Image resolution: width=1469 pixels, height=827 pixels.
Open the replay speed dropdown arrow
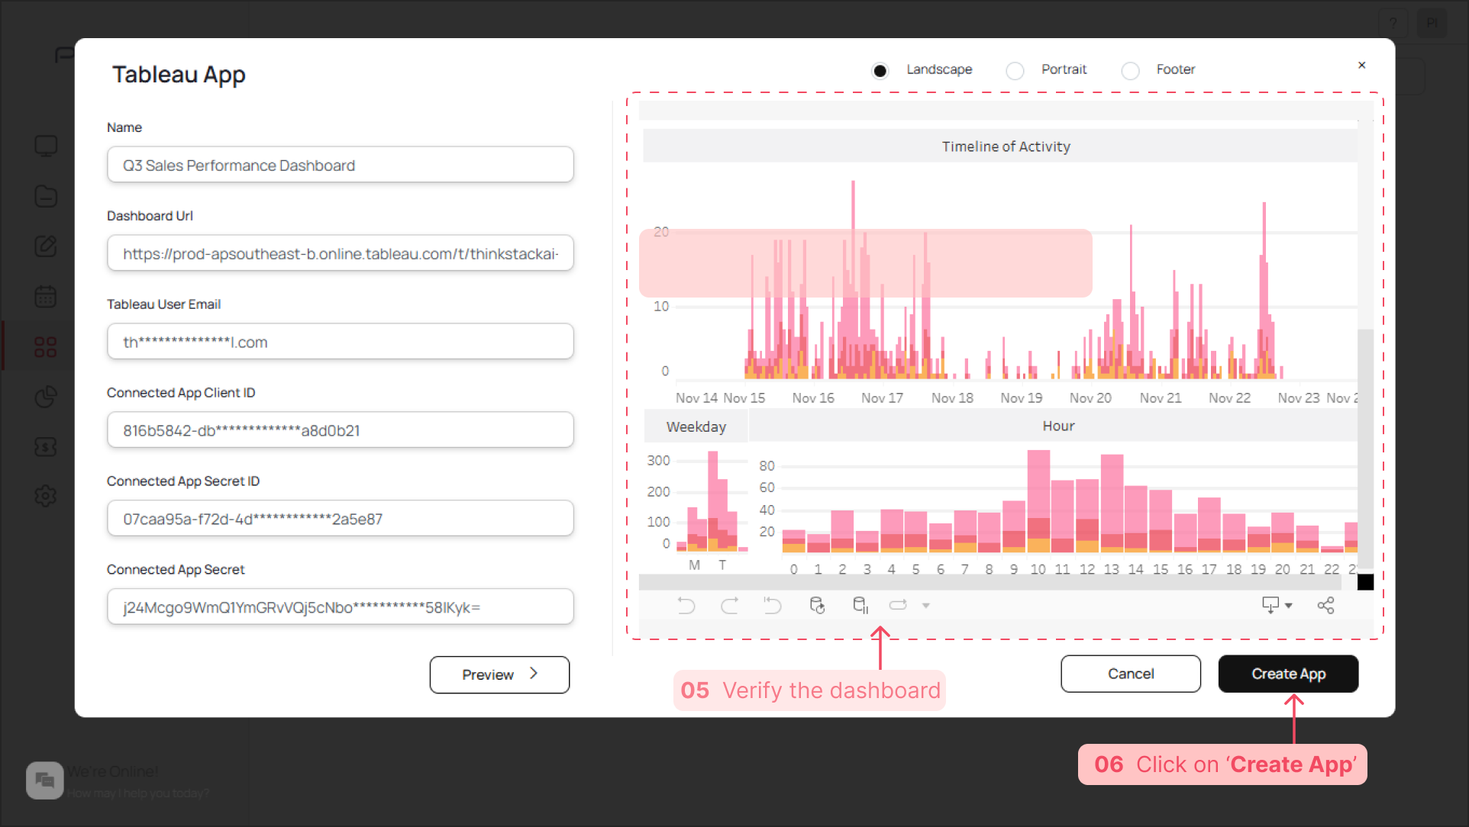(x=926, y=606)
